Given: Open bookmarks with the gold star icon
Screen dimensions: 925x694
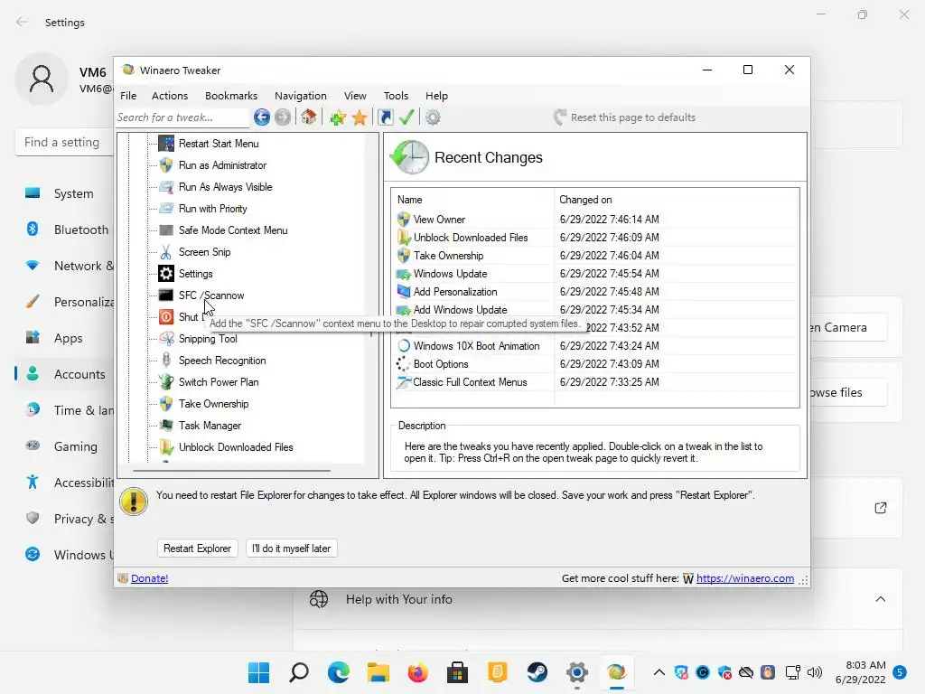Looking at the screenshot, I should coord(360,117).
